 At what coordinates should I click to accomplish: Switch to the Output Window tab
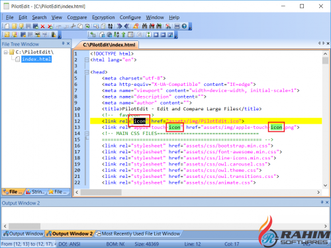click(24, 233)
